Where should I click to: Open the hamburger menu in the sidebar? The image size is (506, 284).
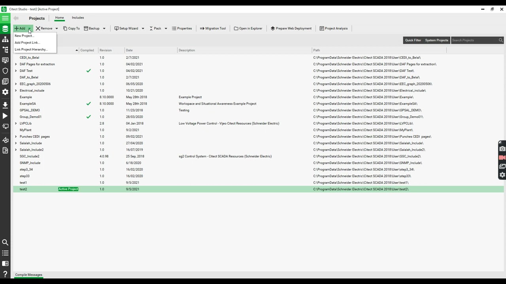click(5, 18)
